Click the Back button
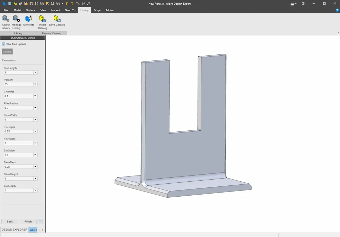The image size is (340, 237). (10, 221)
